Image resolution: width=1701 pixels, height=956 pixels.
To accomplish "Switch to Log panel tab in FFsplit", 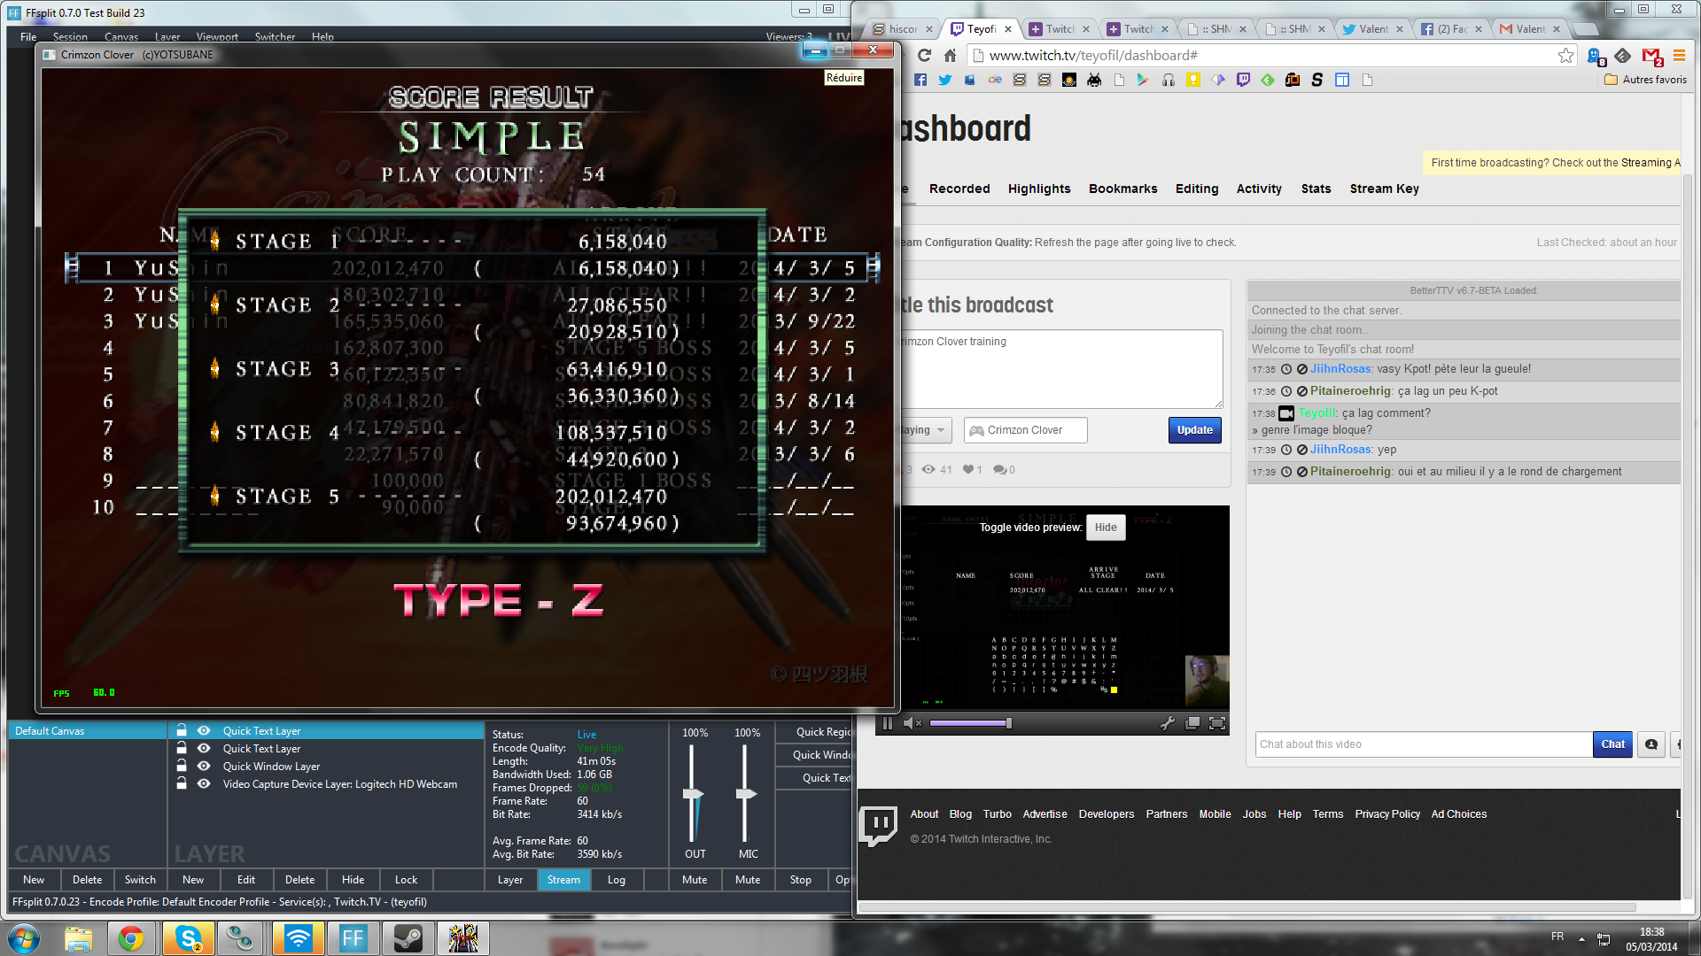I will click(x=617, y=880).
